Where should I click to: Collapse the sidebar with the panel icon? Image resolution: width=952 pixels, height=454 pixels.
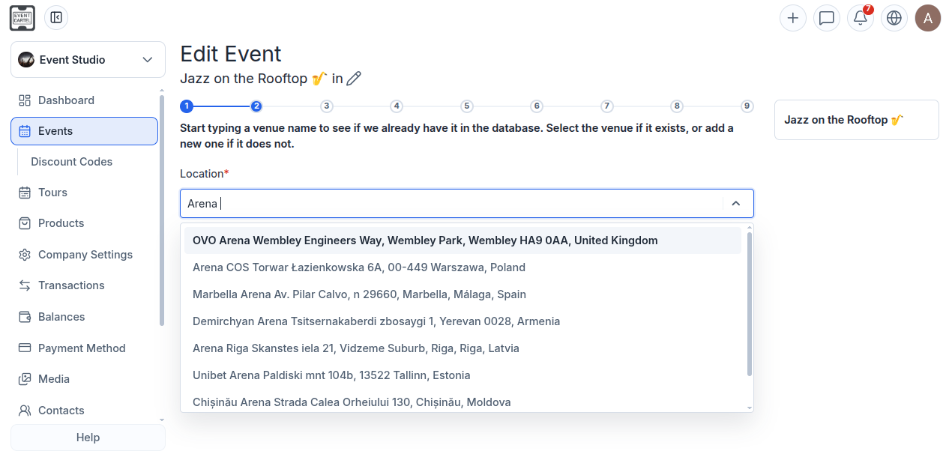56,18
